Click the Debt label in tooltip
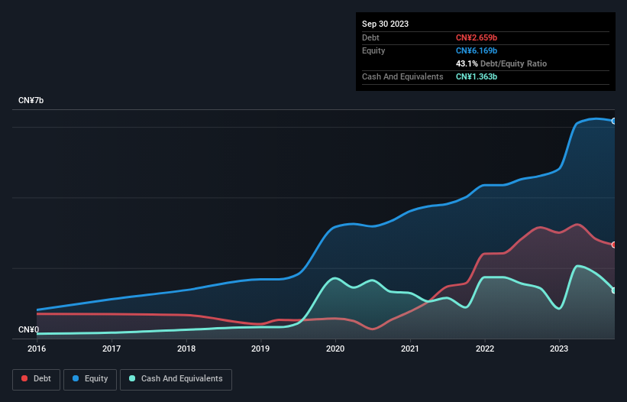Screen dimensions: 627x402 pyautogui.click(x=370, y=37)
